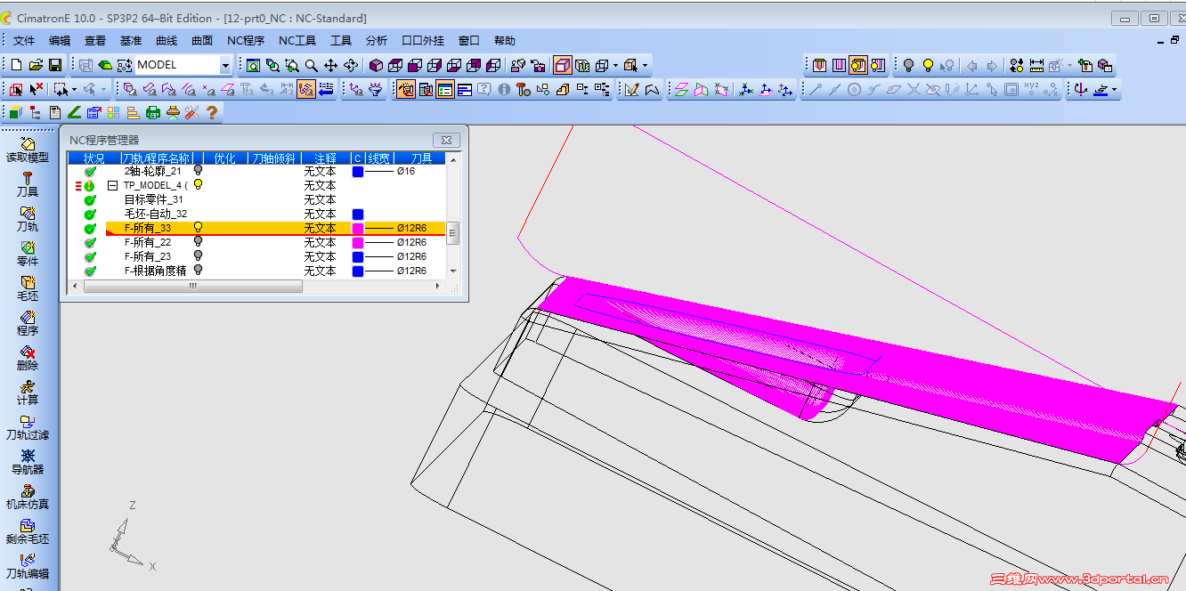
Task: Click the info circle icon in toolbar
Action: [504, 89]
